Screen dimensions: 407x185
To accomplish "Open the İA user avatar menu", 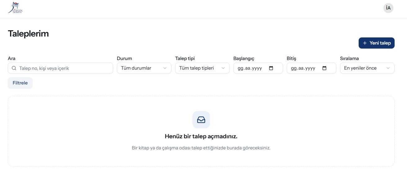I will [388, 8].
